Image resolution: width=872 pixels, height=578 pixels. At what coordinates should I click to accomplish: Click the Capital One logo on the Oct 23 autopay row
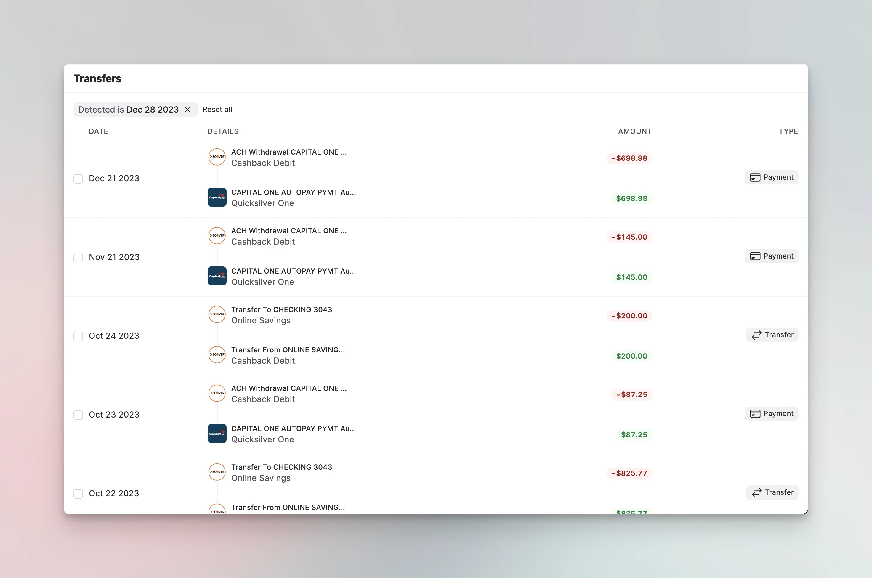[217, 433]
